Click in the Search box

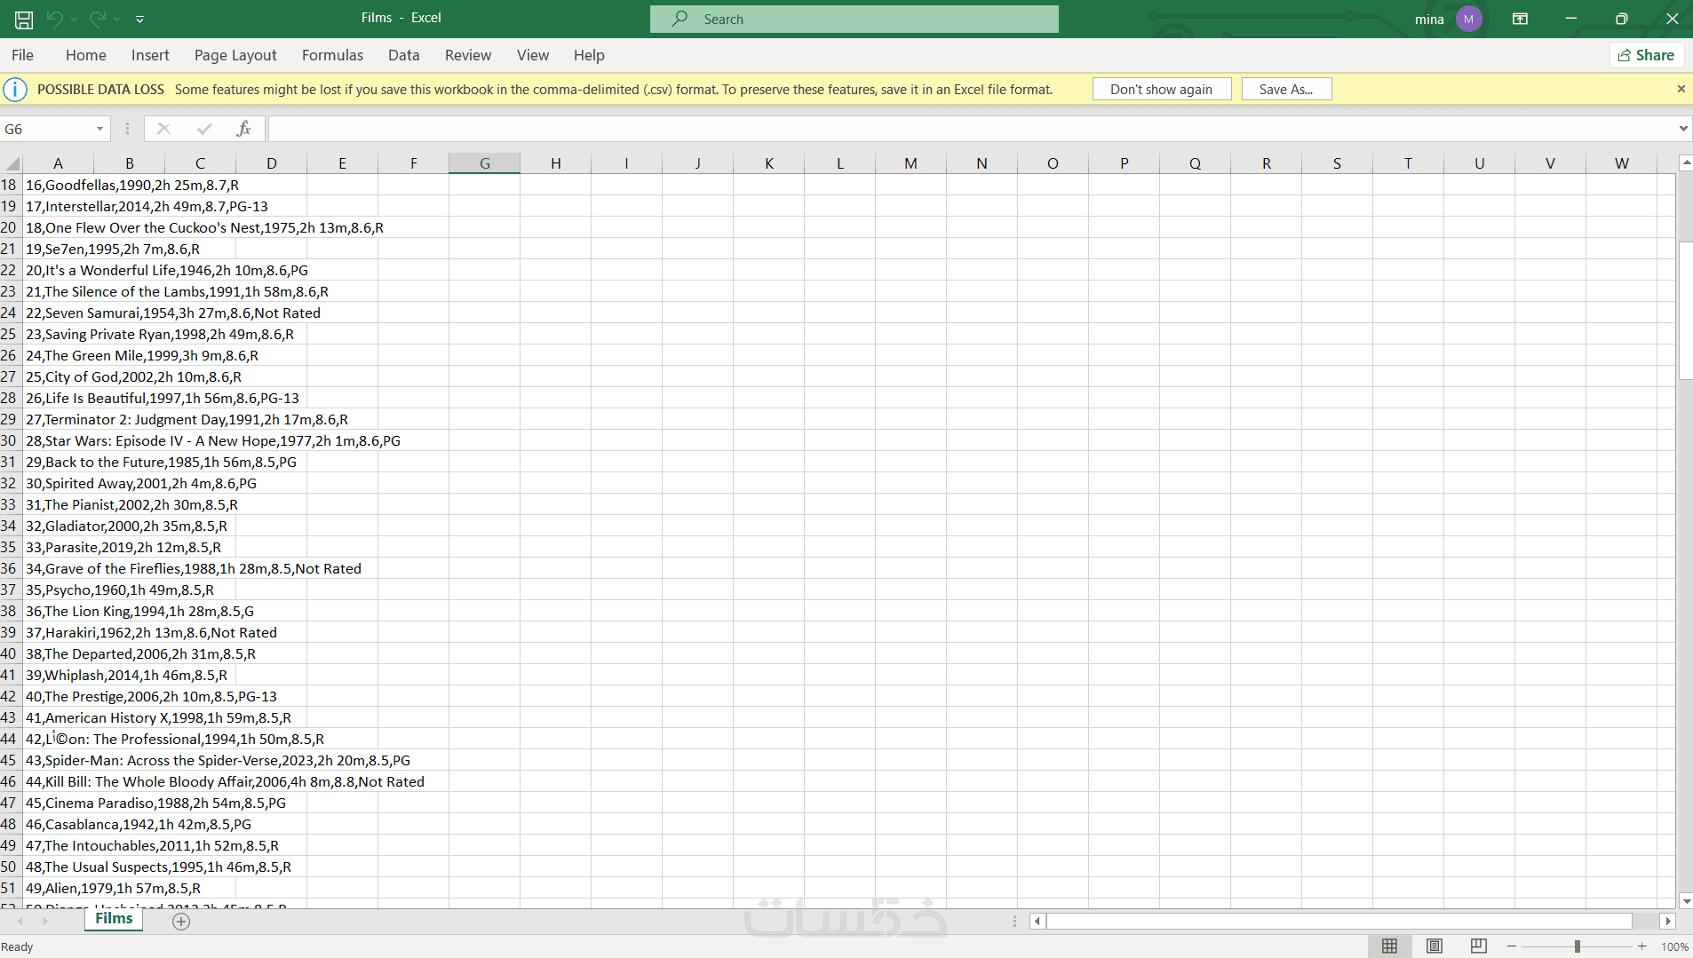point(854,19)
